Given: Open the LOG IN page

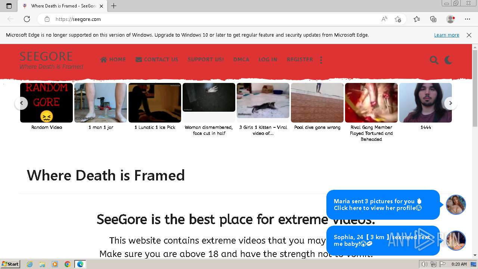Looking at the screenshot, I should pyautogui.click(x=268, y=59).
